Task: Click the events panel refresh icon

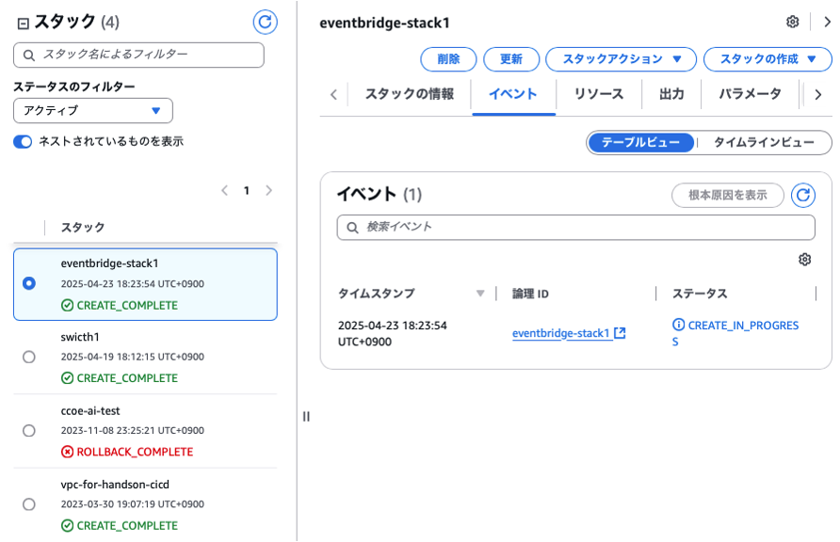Action: (802, 195)
